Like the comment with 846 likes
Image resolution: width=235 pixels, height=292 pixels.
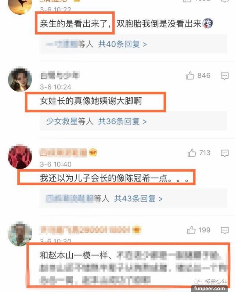190,76
